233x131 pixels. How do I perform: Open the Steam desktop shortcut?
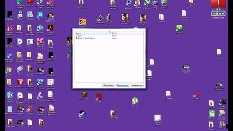[x=82, y=115]
